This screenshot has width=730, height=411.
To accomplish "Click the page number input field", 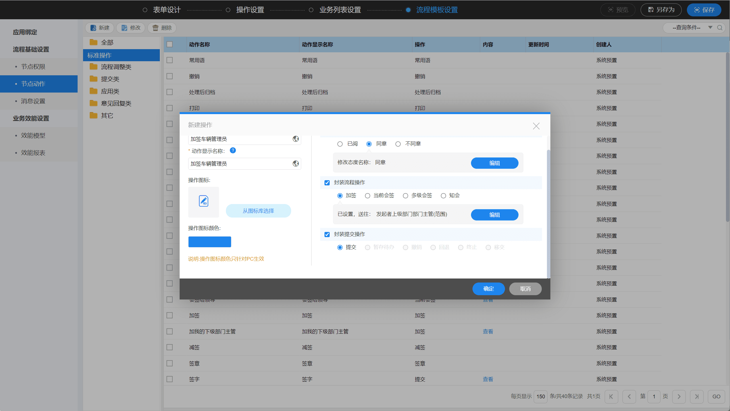I will [654, 396].
